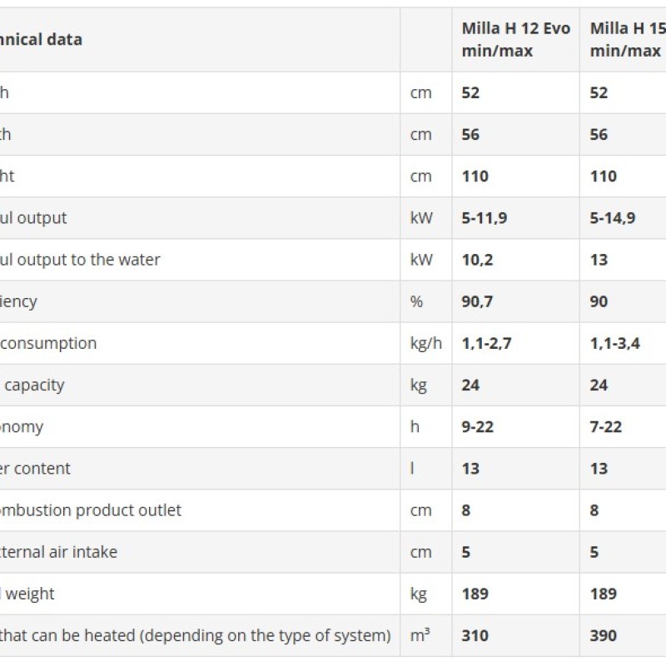This screenshot has height=666, width=666.
Task: Click the technical data header cell
Action: [42, 39]
